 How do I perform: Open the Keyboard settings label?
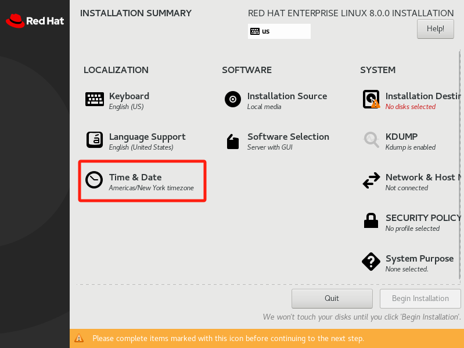coord(129,96)
